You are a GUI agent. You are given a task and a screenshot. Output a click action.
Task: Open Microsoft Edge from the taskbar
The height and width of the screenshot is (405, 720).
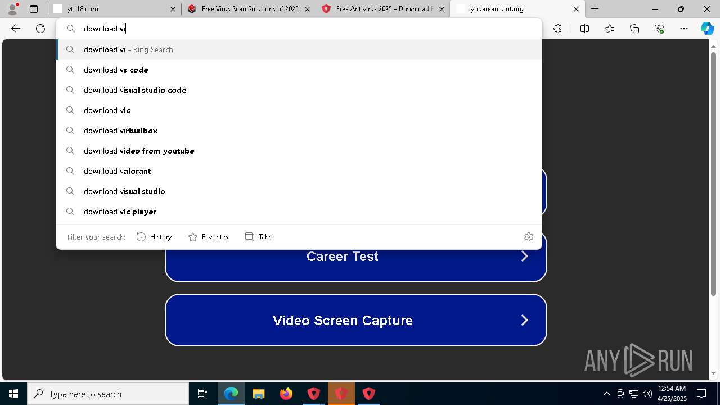[231, 394]
